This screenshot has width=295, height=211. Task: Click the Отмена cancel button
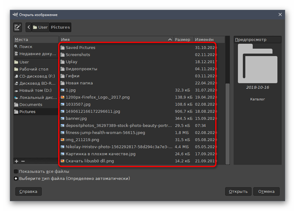[266, 192]
